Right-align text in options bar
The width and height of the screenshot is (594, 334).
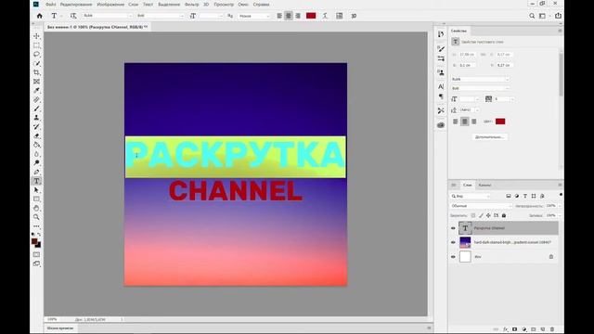tap(298, 16)
